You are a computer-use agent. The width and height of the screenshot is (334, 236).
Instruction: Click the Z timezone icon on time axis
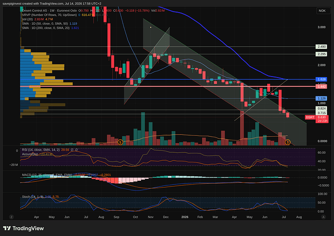coord(12,217)
